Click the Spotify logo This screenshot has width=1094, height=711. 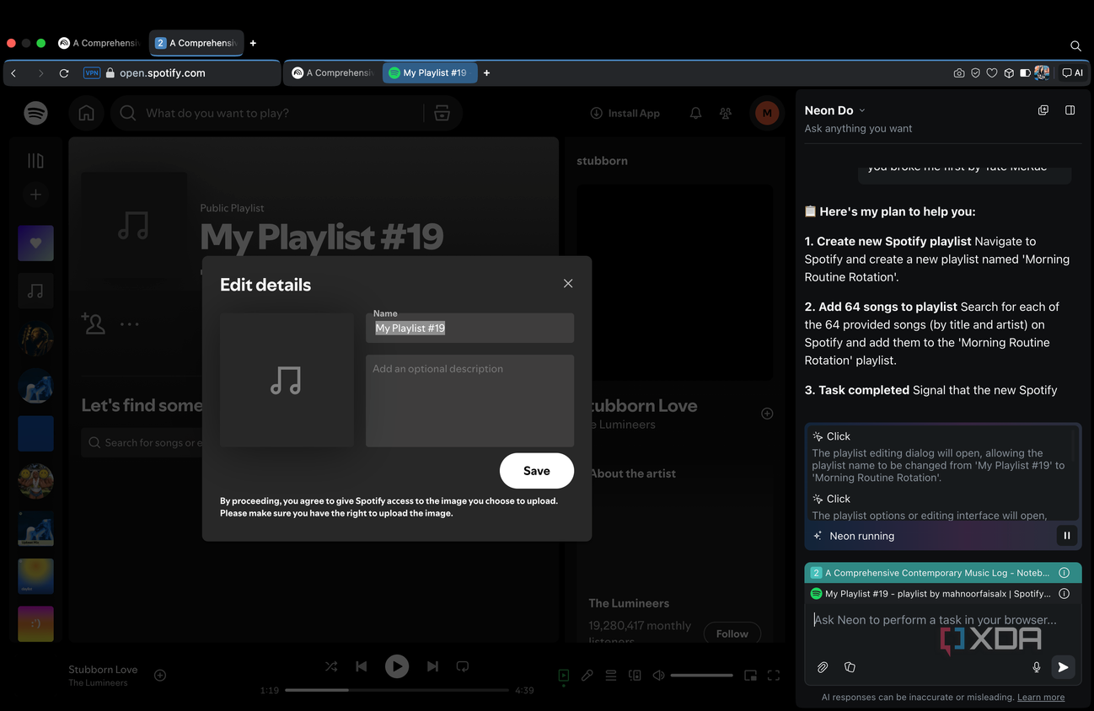pos(35,113)
